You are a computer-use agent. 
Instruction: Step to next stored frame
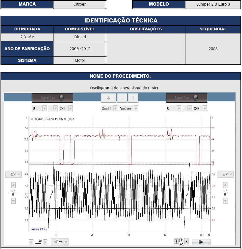point(186,242)
